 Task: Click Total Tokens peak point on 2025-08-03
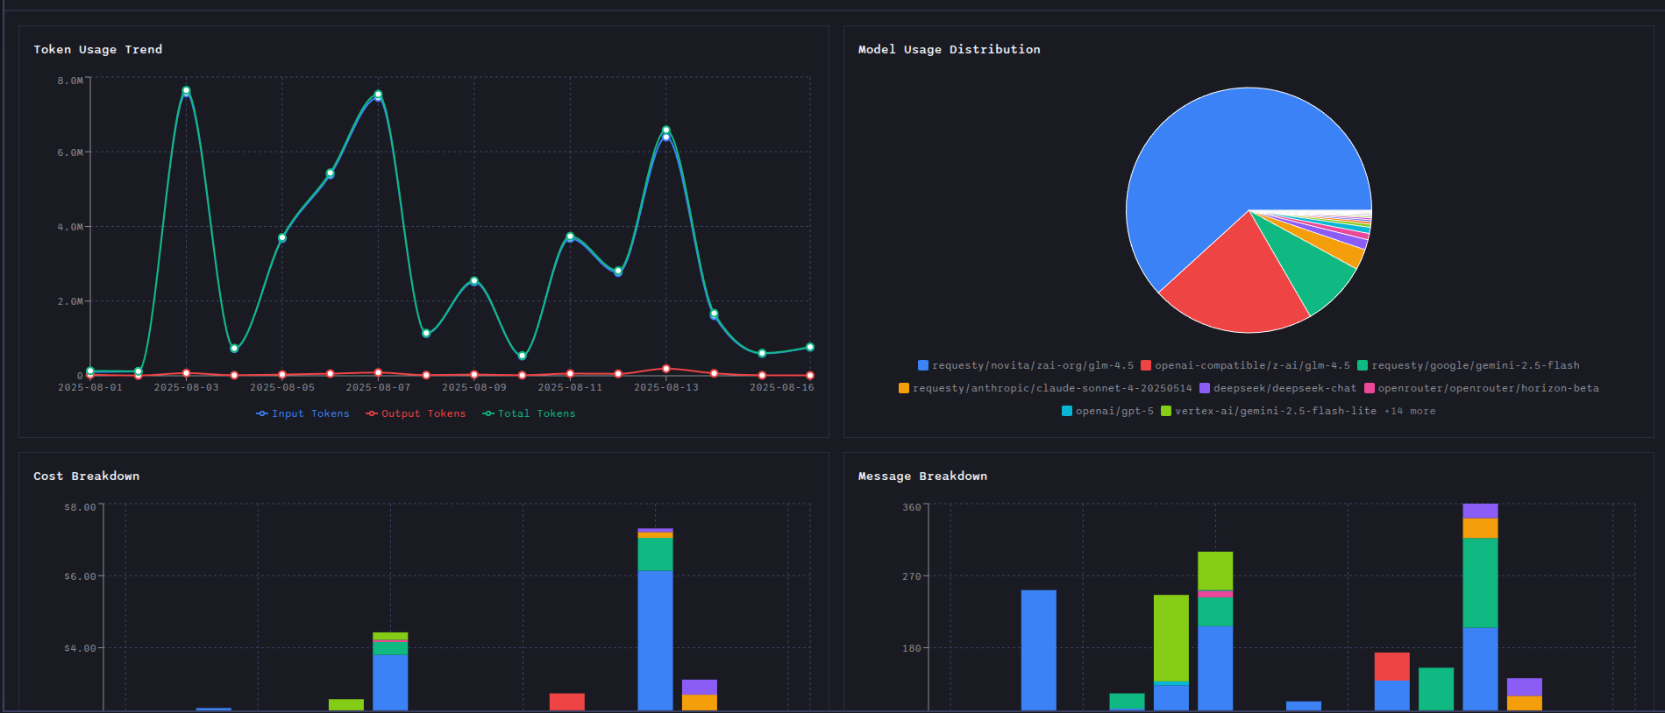coord(186,90)
